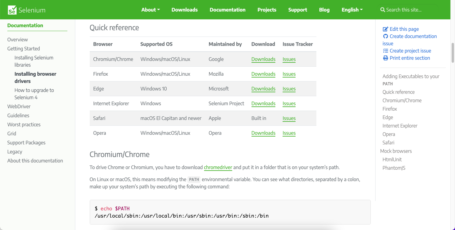Open the About dropdown menu
The width and height of the screenshot is (455, 230).
pyautogui.click(x=150, y=10)
